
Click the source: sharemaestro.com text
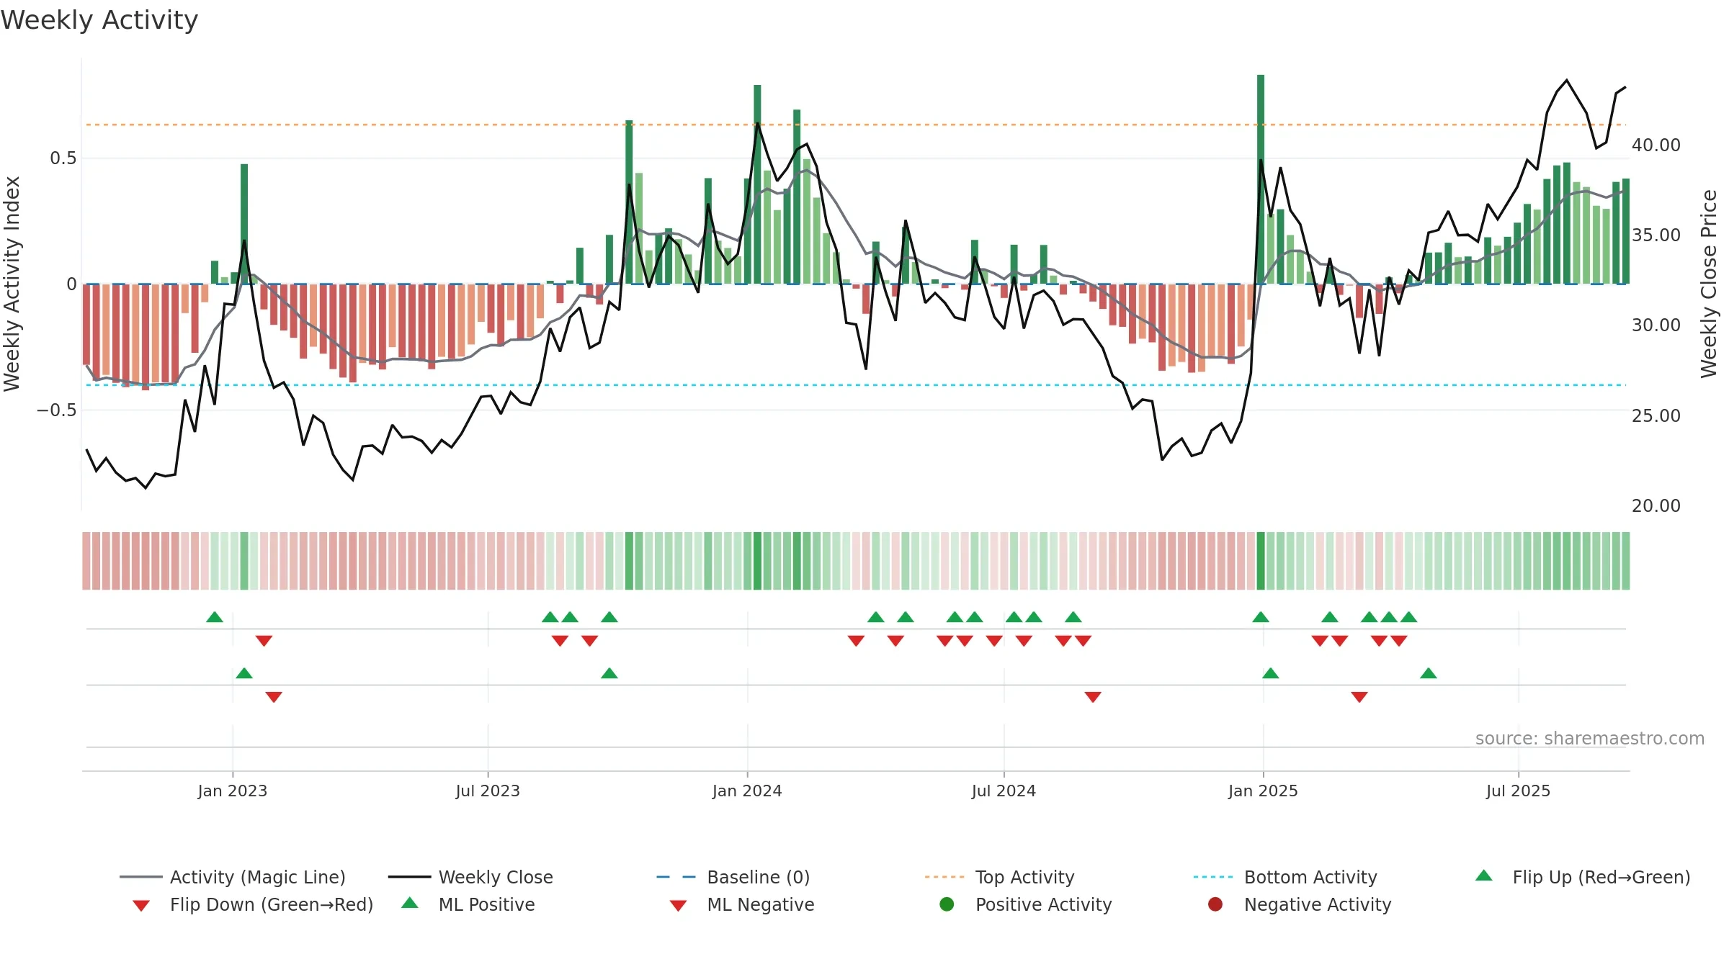point(1590,738)
